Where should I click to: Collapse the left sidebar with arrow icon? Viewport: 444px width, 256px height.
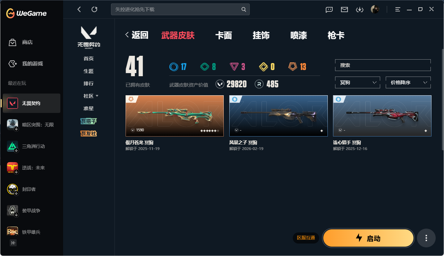13,243
